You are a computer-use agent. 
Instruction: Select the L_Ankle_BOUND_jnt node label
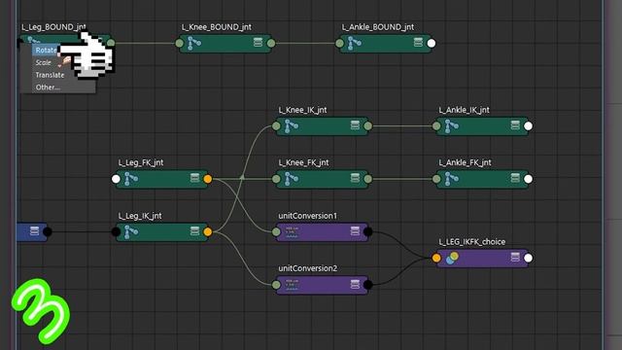378,27
